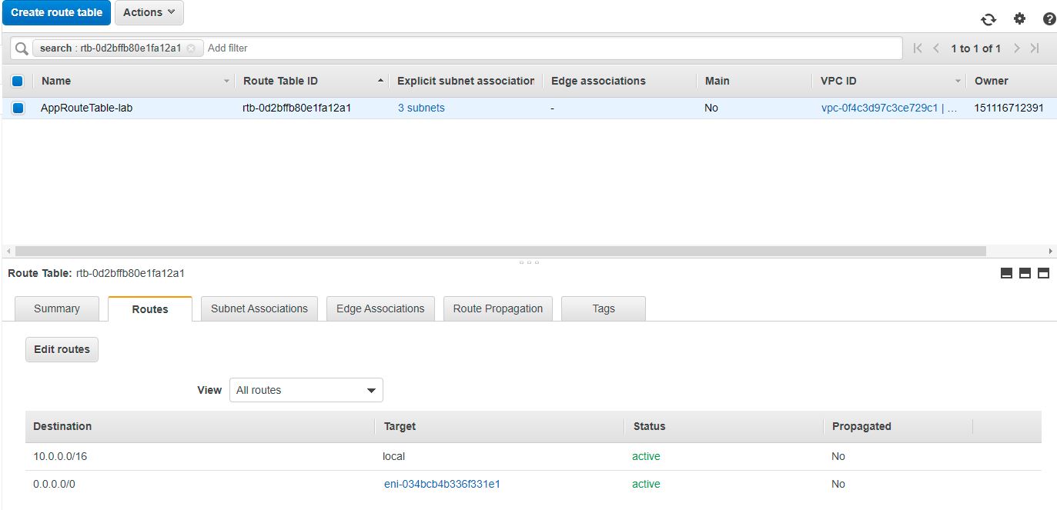The width and height of the screenshot is (1057, 510).
Task: Click the Status column header in routes
Action: point(649,426)
